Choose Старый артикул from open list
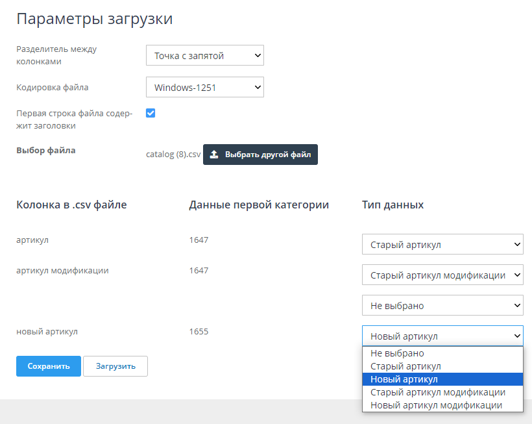The height and width of the screenshot is (424, 532). [405, 366]
